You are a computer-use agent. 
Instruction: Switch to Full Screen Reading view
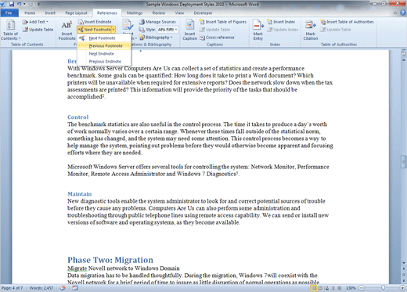point(320,288)
